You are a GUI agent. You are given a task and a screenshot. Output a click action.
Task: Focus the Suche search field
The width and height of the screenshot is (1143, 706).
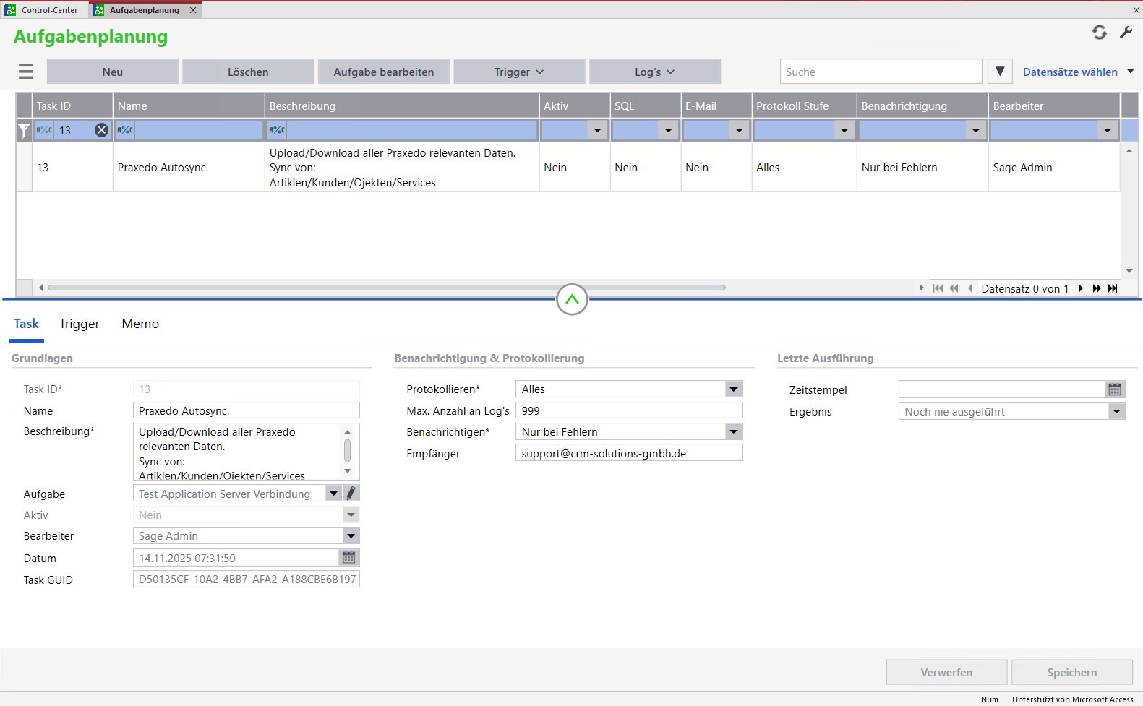tap(881, 72)
